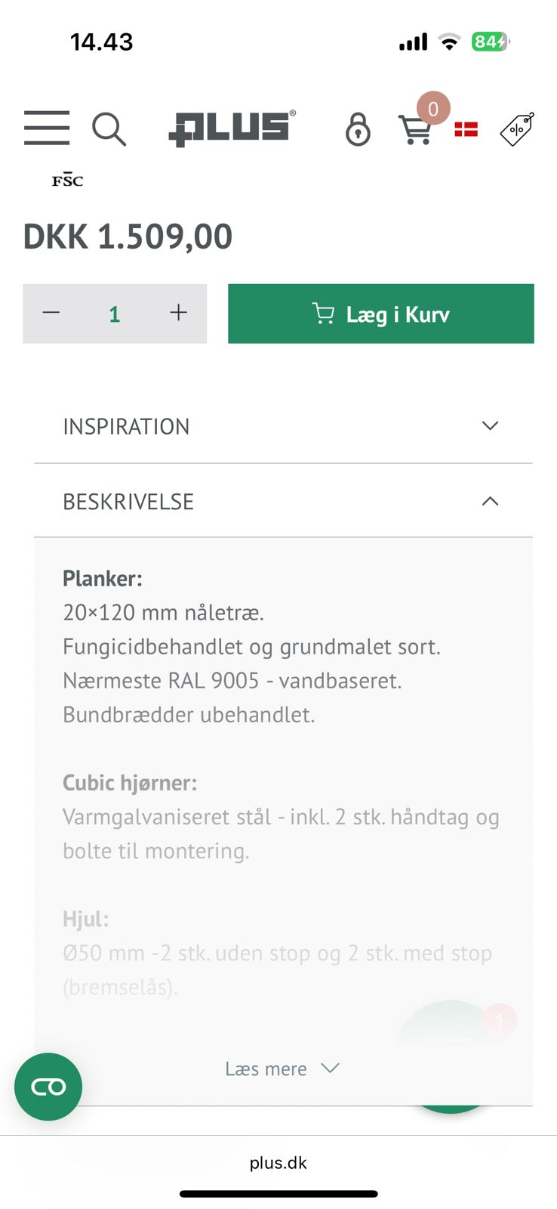The width and height of the screenshot is (557, 1209).
Task: Expand the Læs mere description
Action: pyautogui.click(x=283, y=1068)
